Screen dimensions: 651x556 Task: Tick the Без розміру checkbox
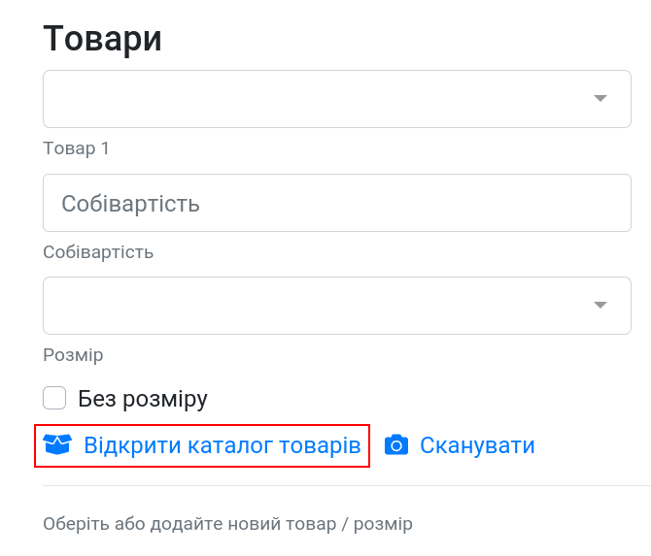click(x=54, y=398)
